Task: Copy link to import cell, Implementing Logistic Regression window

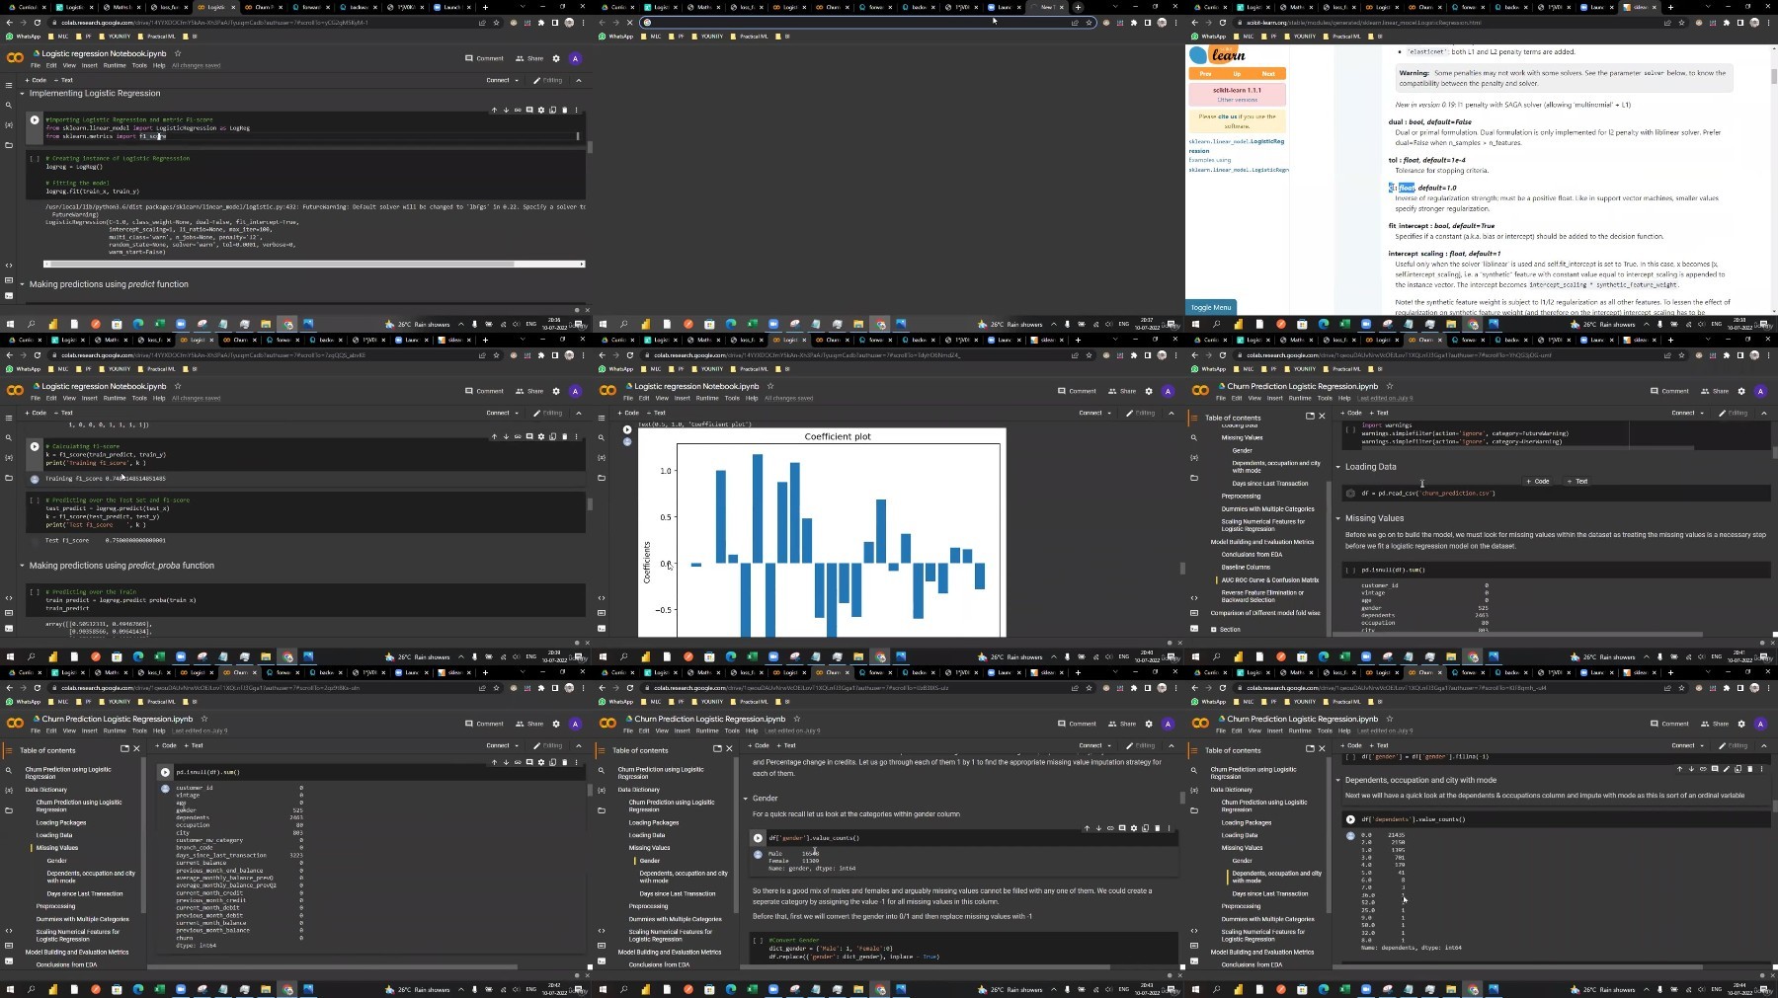Action: click(518, 110)
